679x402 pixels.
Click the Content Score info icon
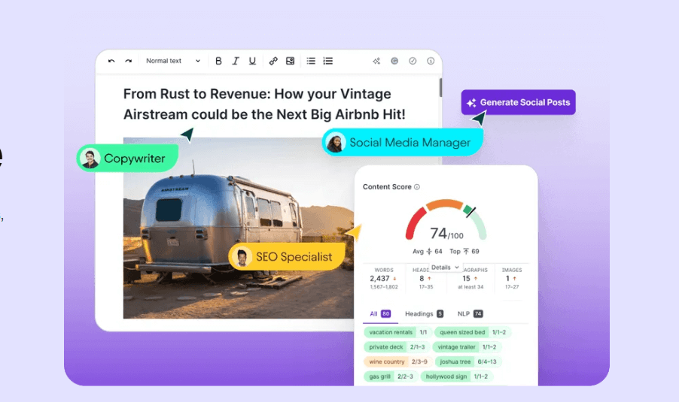click(x=417, y=187)
